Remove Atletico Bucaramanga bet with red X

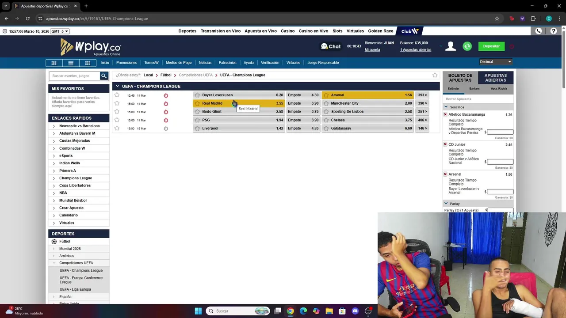pos(445,114)
